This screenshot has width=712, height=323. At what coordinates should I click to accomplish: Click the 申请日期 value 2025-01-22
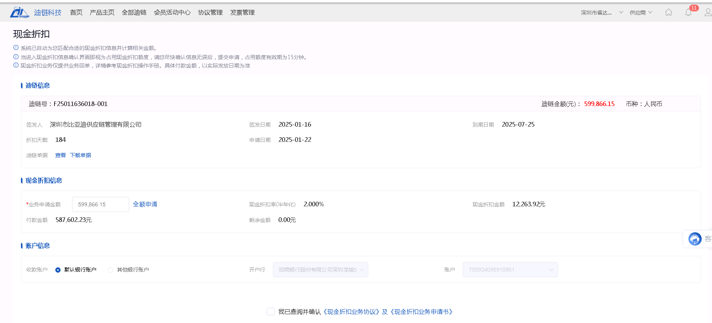coord(295,140)
